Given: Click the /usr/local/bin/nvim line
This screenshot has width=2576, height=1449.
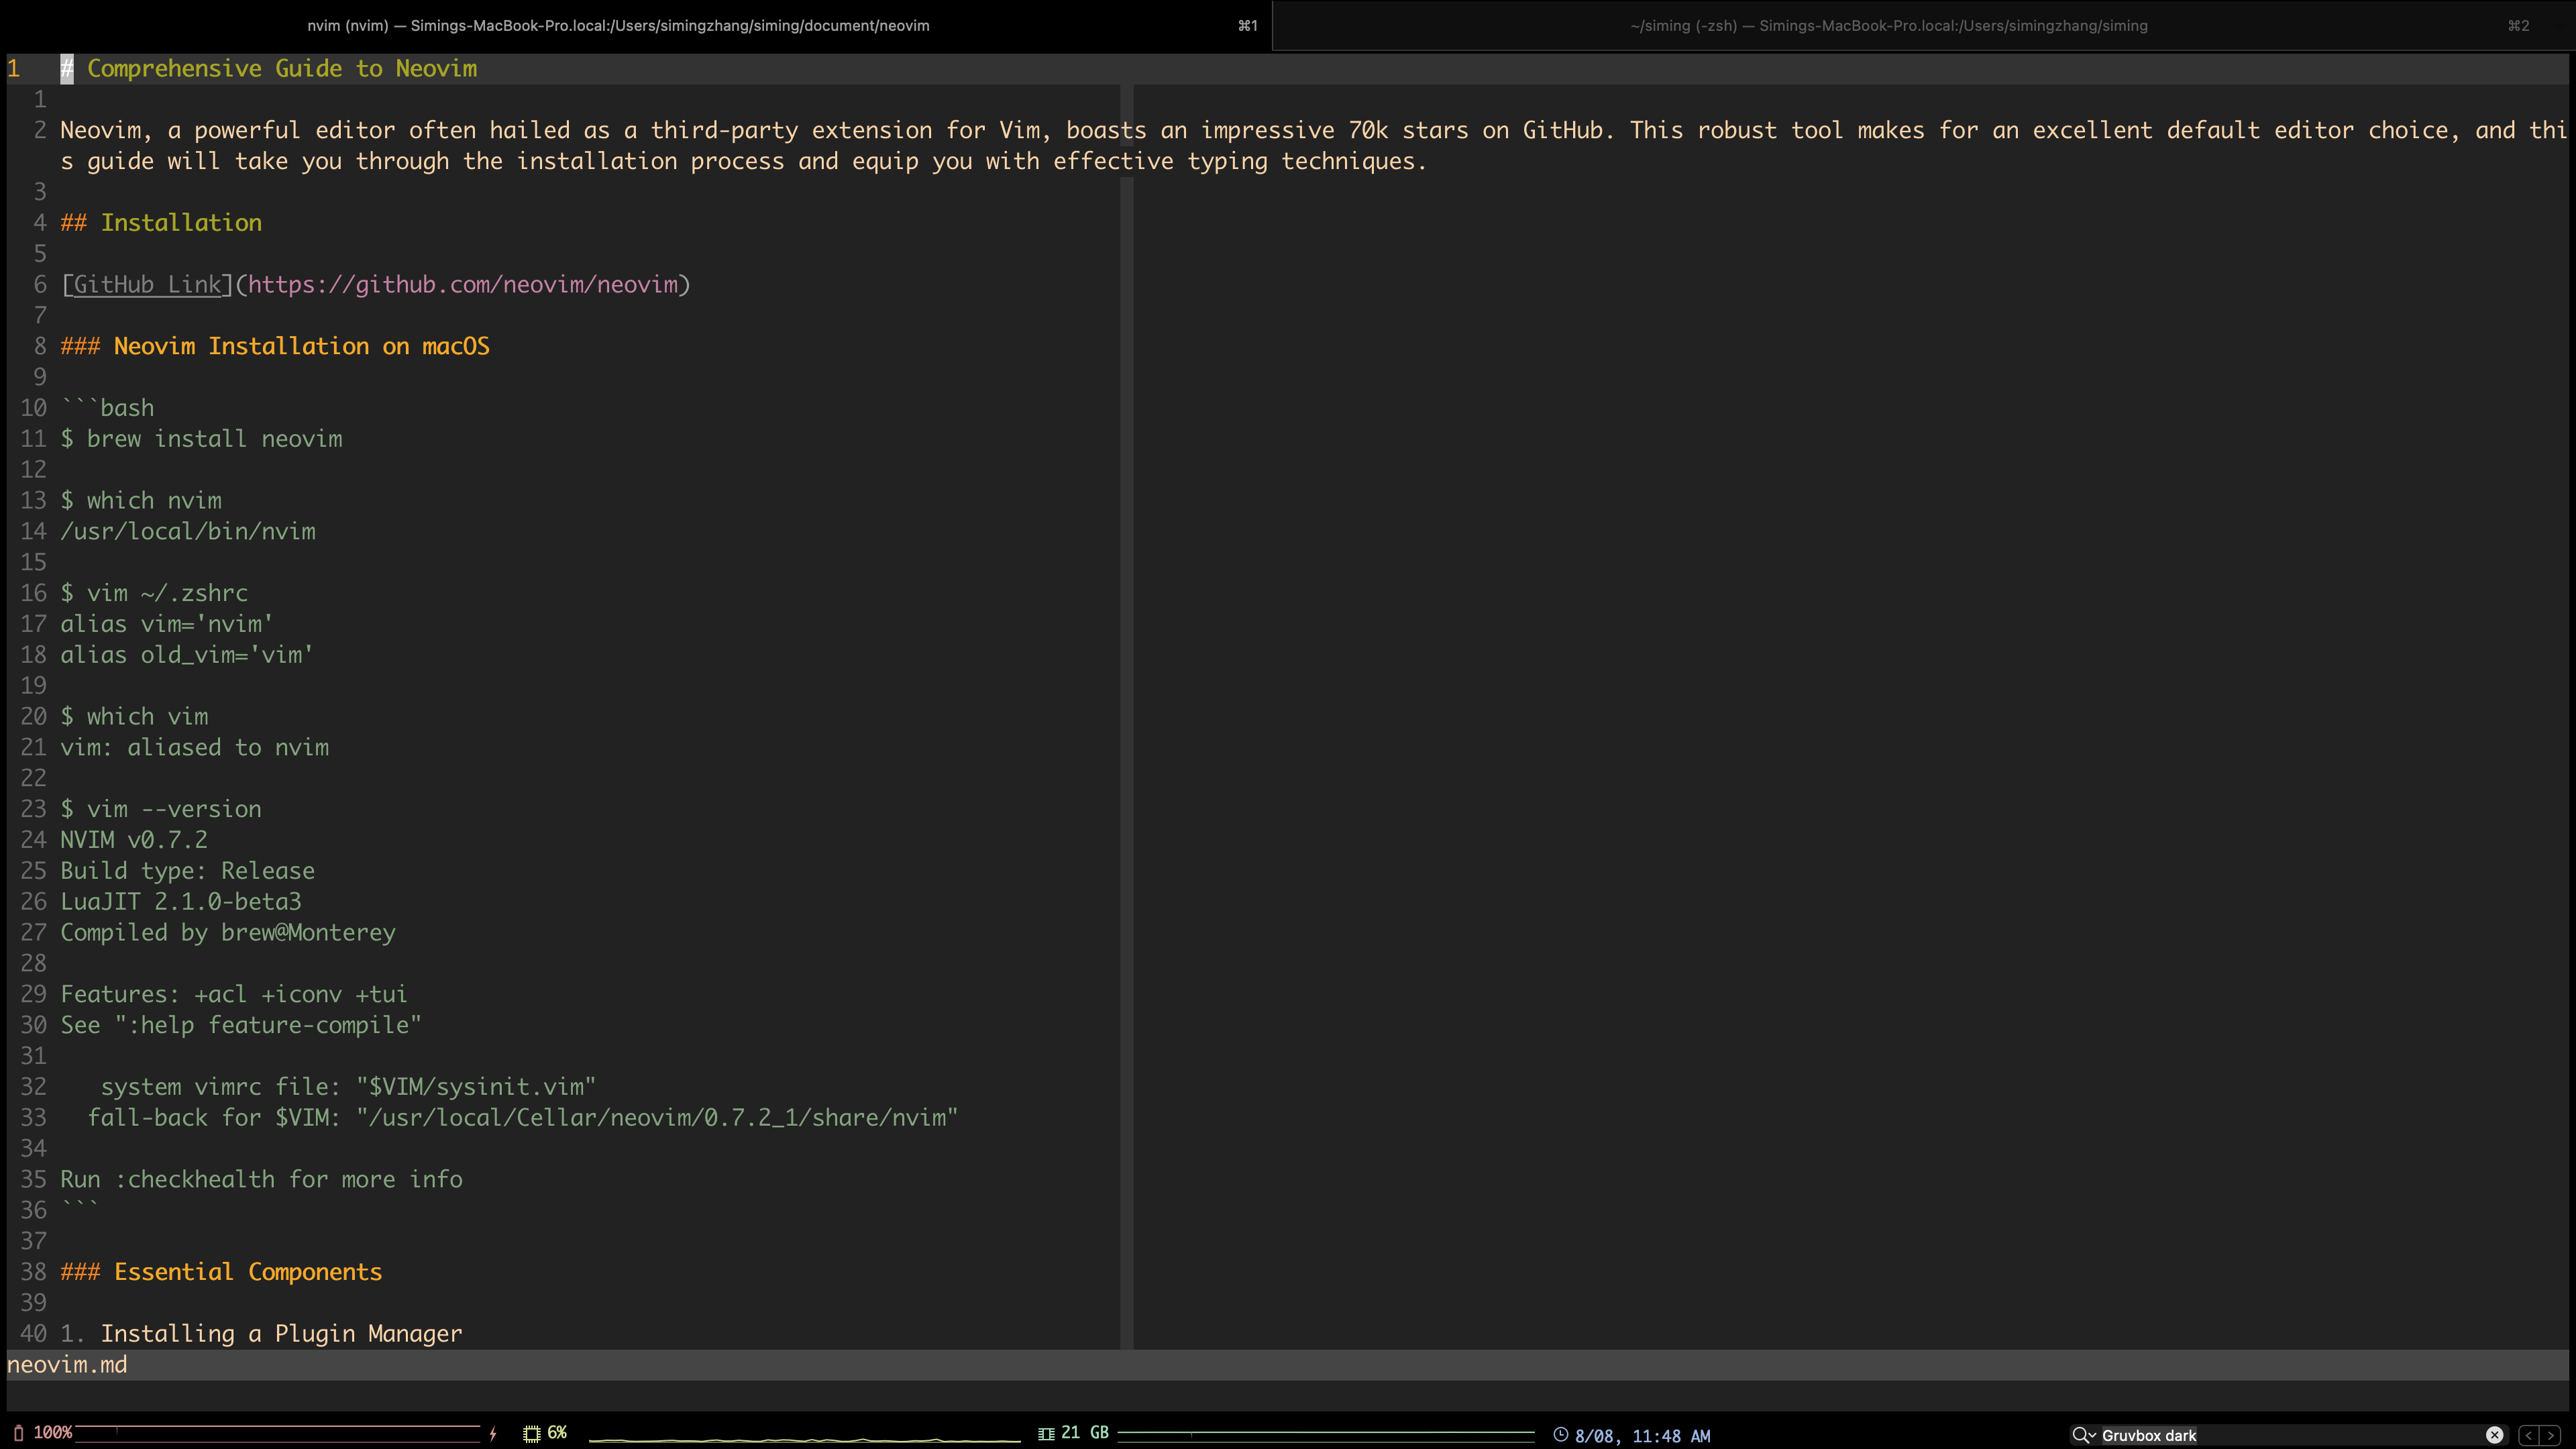Looking at the screenshot, I should coord(188,532).
